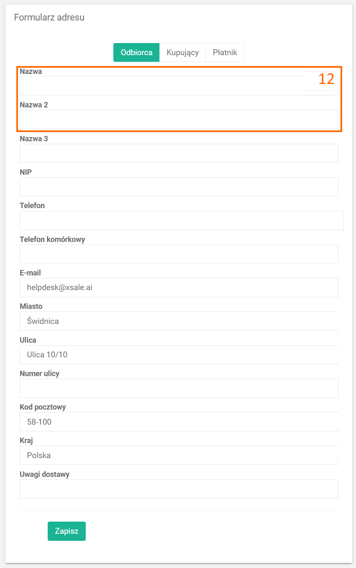The image size is (356, 568).
Task: Click the Telefon input field
Action: (181, 220)
